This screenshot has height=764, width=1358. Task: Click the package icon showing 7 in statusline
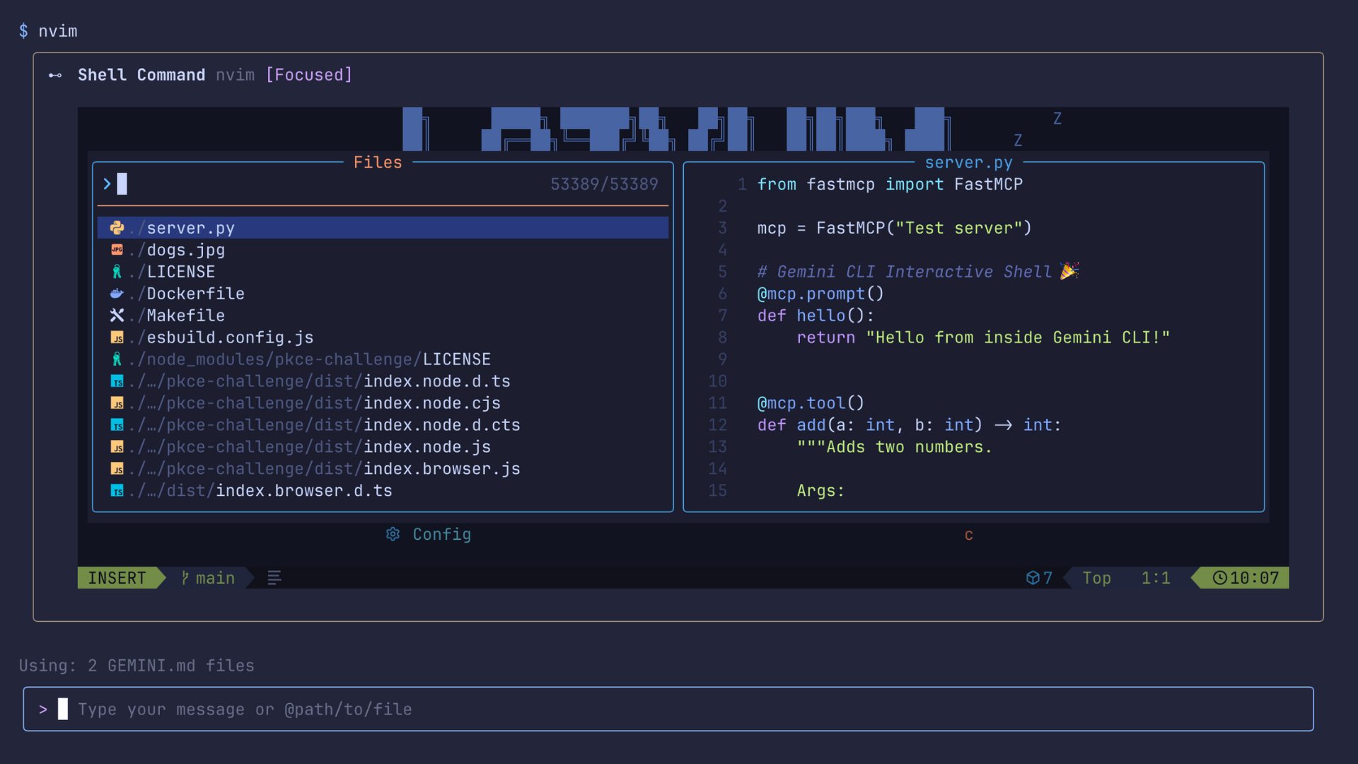coord(1038,578)
